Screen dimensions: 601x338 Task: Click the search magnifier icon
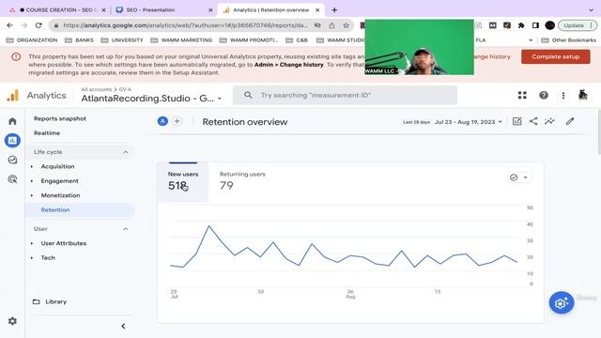248,95
